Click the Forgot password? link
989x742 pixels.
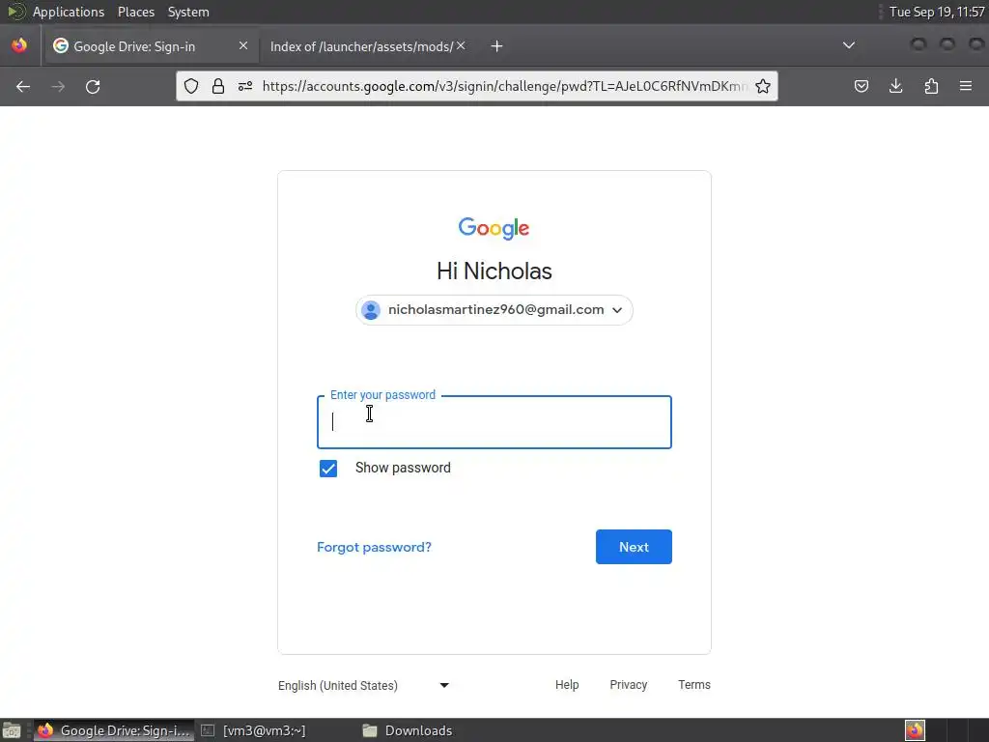pyautogui.click(x=374, y=547)
